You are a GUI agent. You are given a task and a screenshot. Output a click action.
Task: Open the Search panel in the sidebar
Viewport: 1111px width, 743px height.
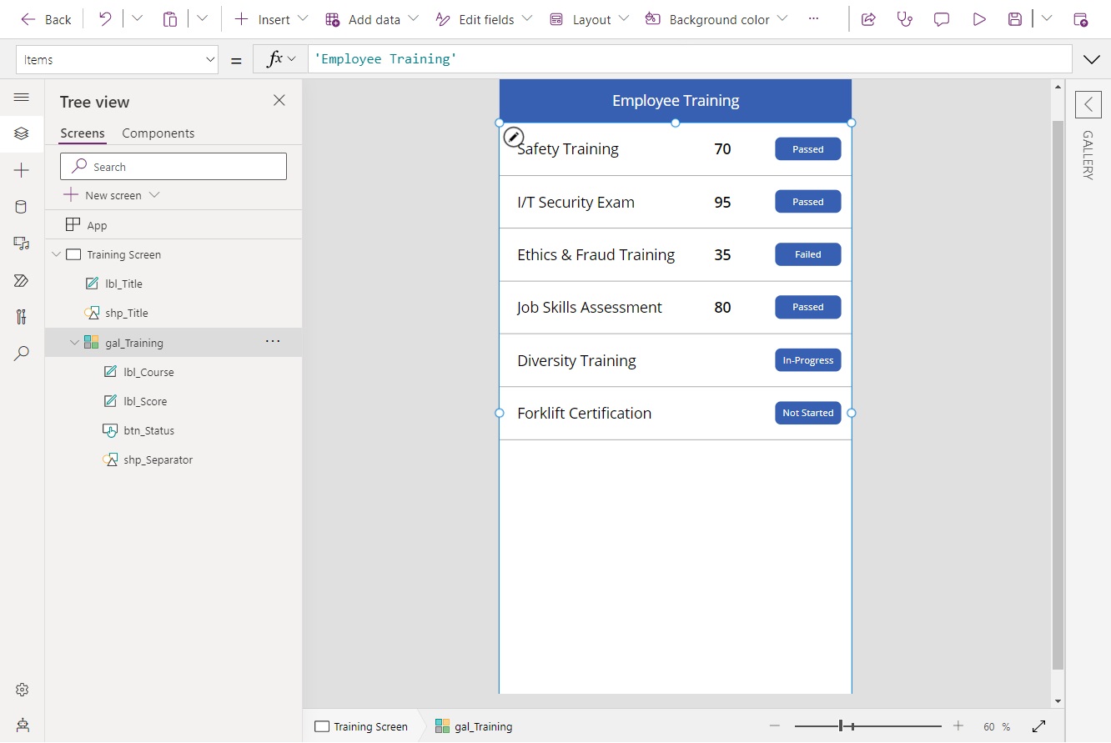pyautogui.click(x=22, y=353)
